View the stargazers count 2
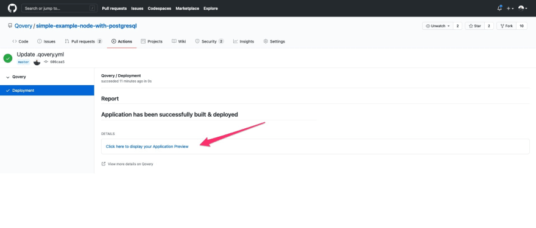 [489, 26]
